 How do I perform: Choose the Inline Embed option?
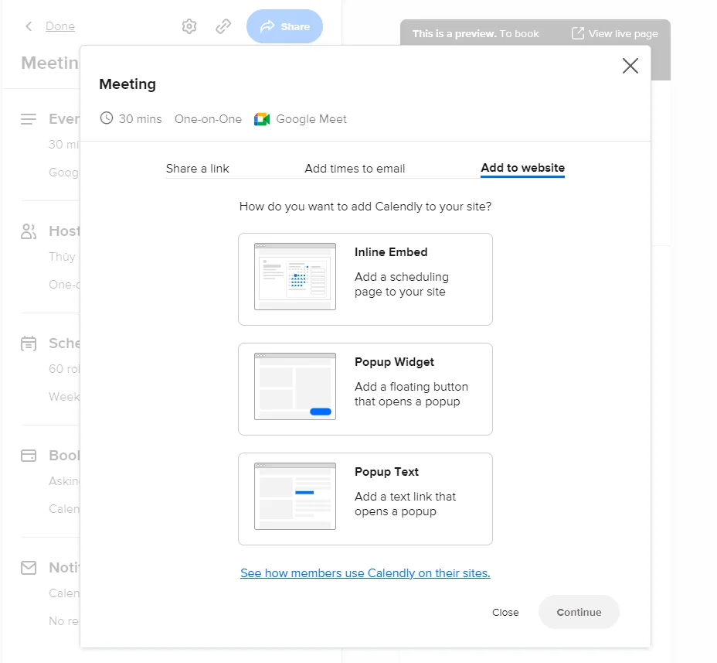pos(365,279)
